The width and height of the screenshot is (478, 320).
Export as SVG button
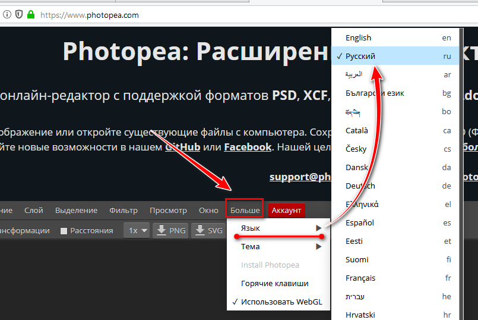[x=209, y=231]
